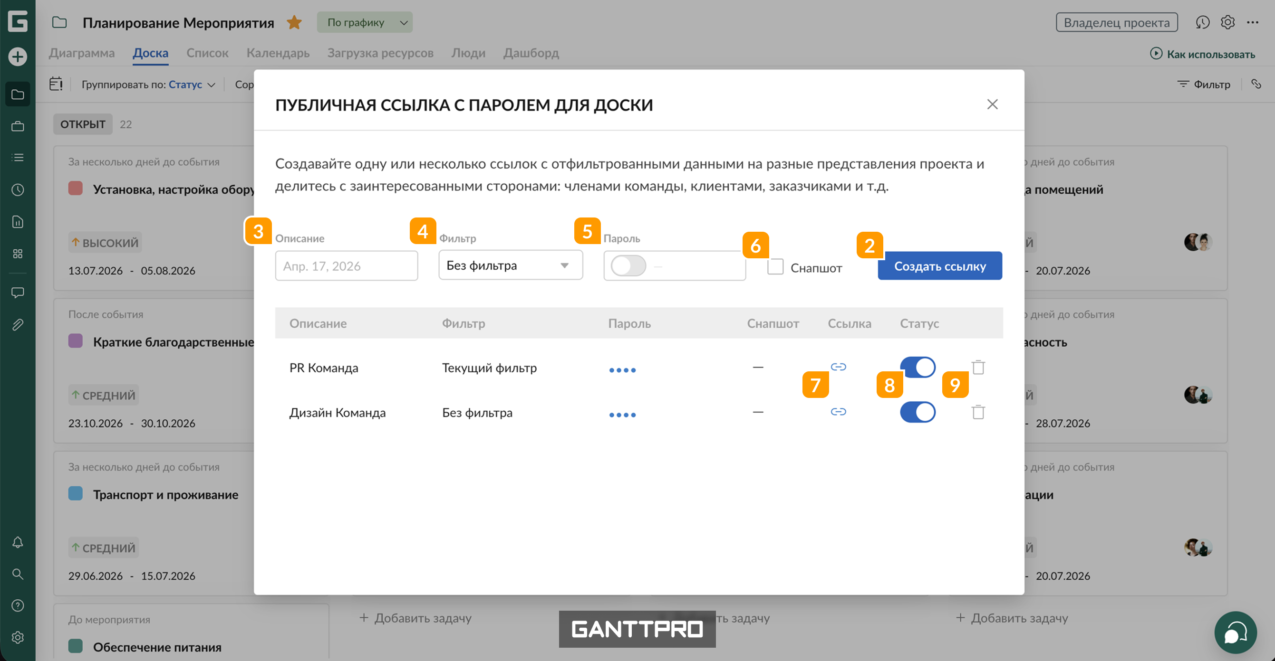Open the reports icon in sidebar
1275x661 pixels.
tap(18, 222)
